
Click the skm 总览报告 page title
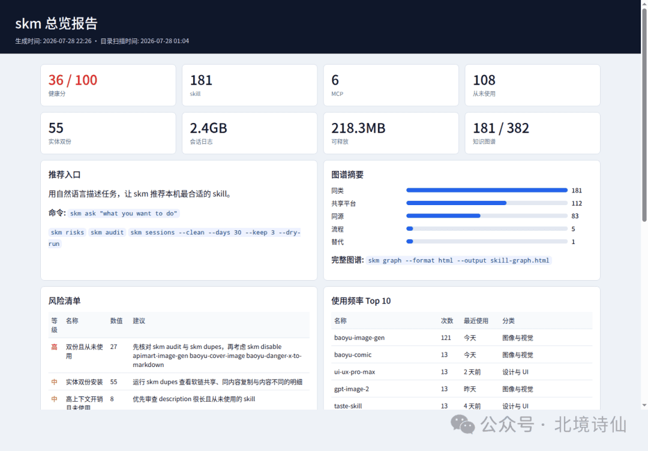pyautogui.click(x=56, y=23)
